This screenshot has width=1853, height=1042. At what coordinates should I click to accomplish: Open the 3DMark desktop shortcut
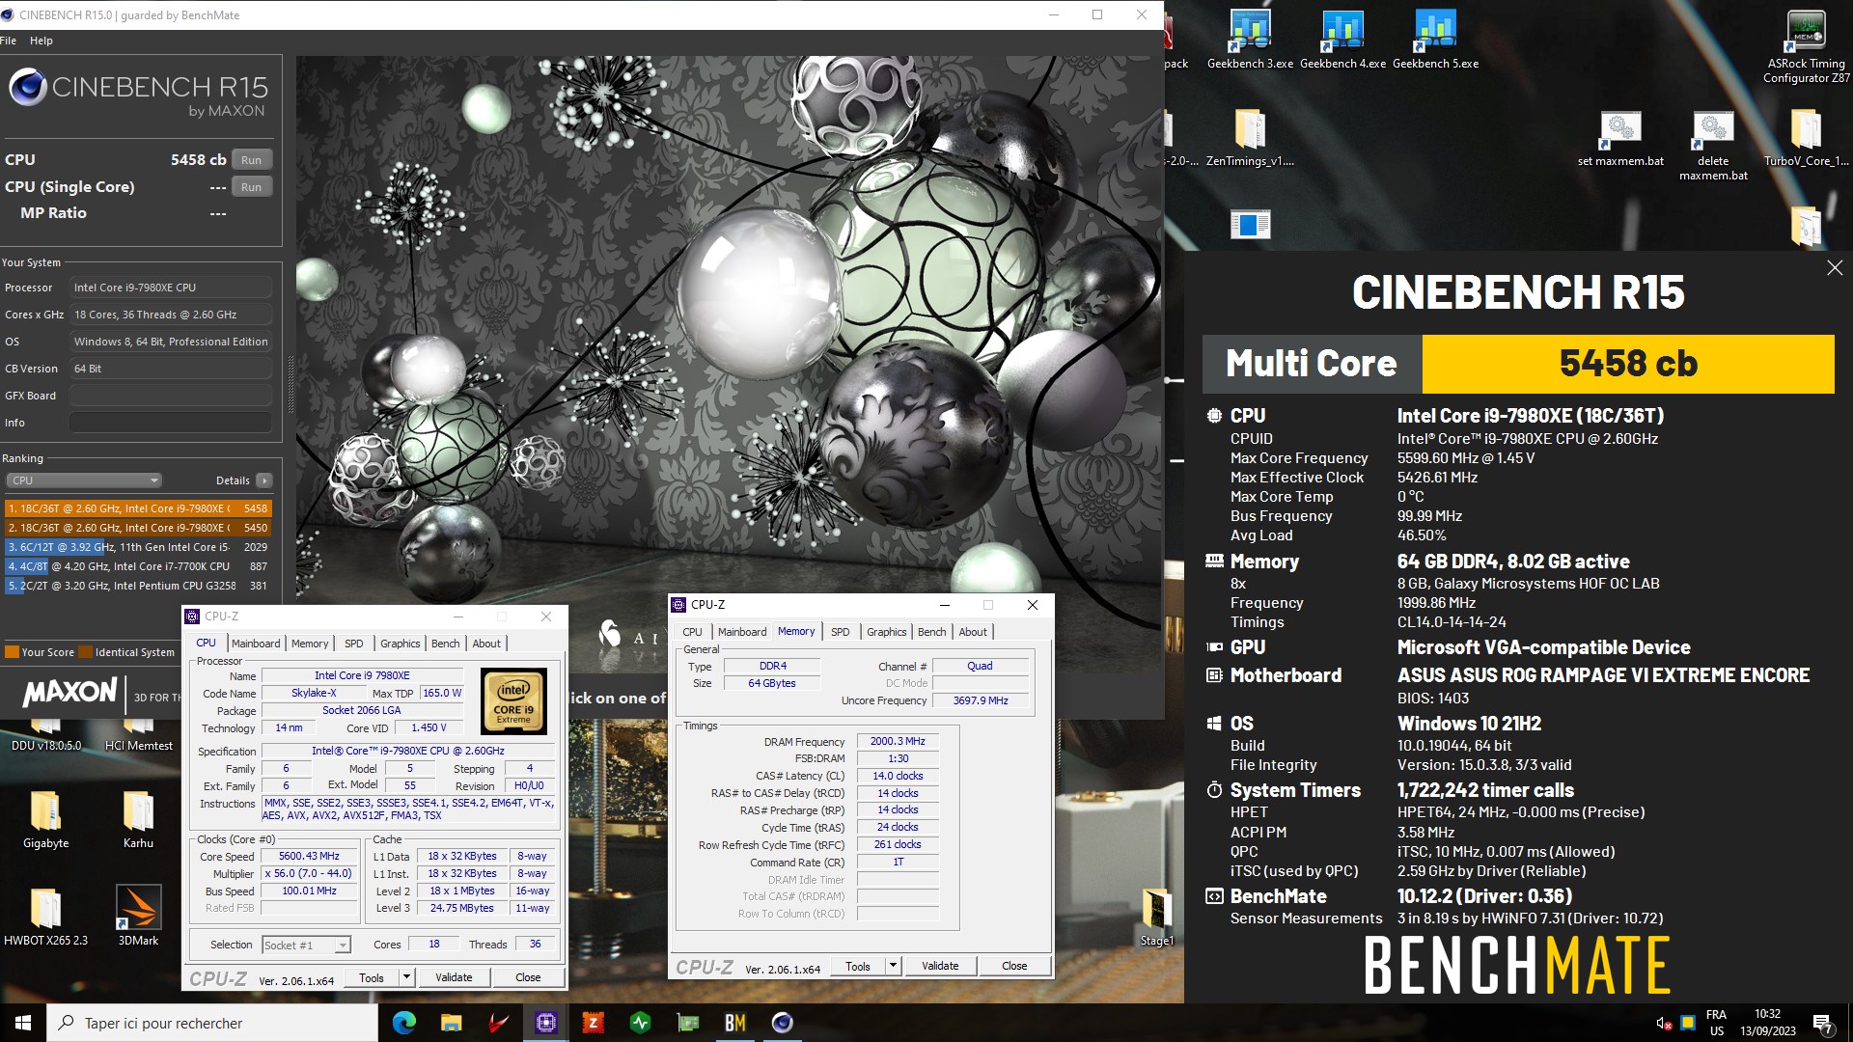[x=138, y=917]
